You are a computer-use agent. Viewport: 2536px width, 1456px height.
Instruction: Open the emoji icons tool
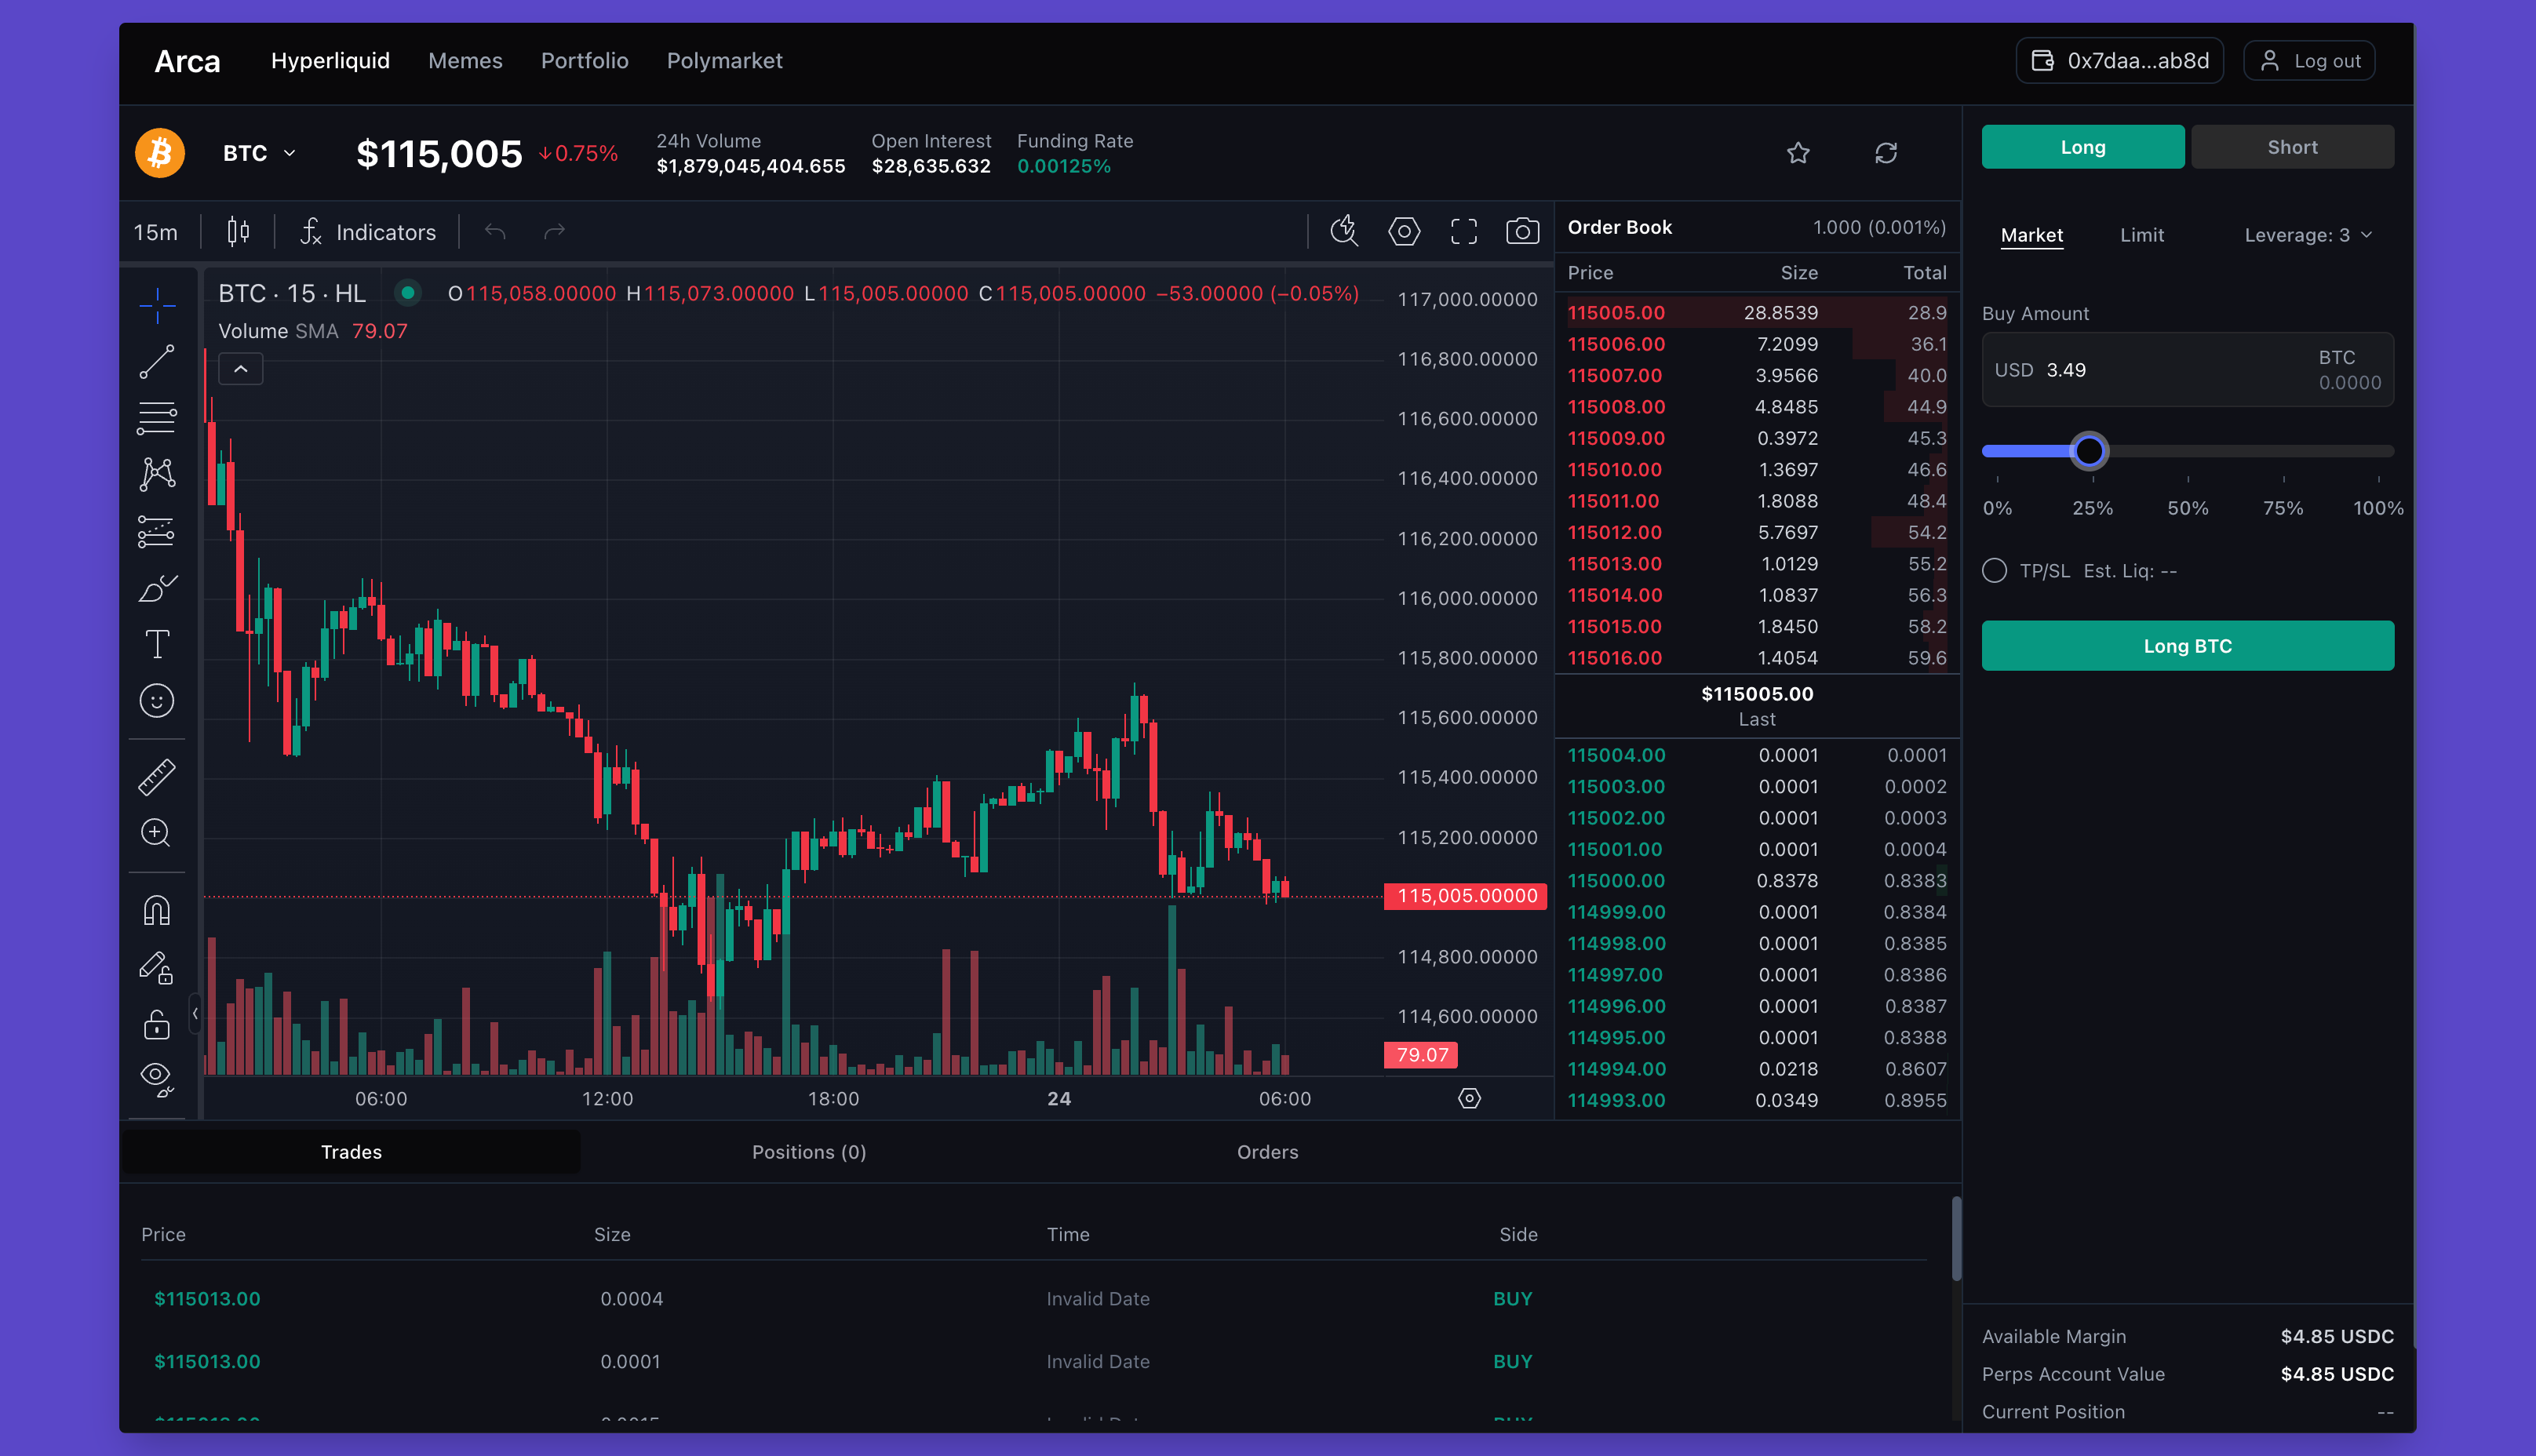pos(157,701)
